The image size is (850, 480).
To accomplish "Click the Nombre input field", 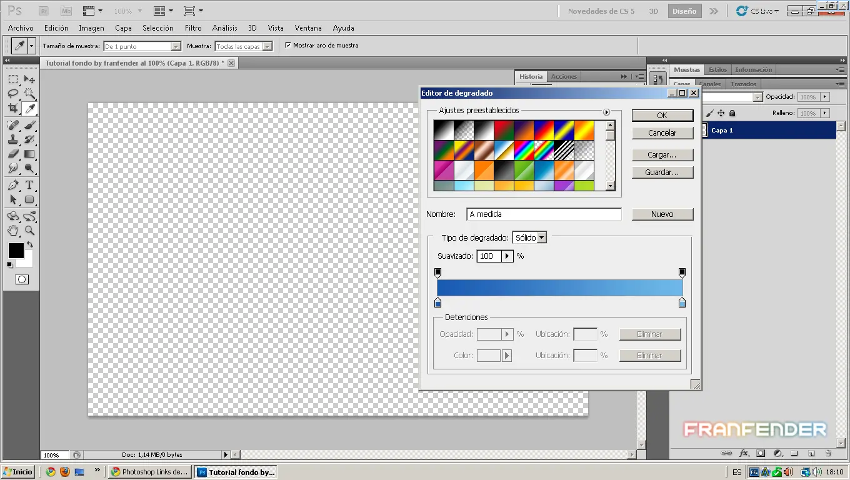I will [x=544, y=214].
